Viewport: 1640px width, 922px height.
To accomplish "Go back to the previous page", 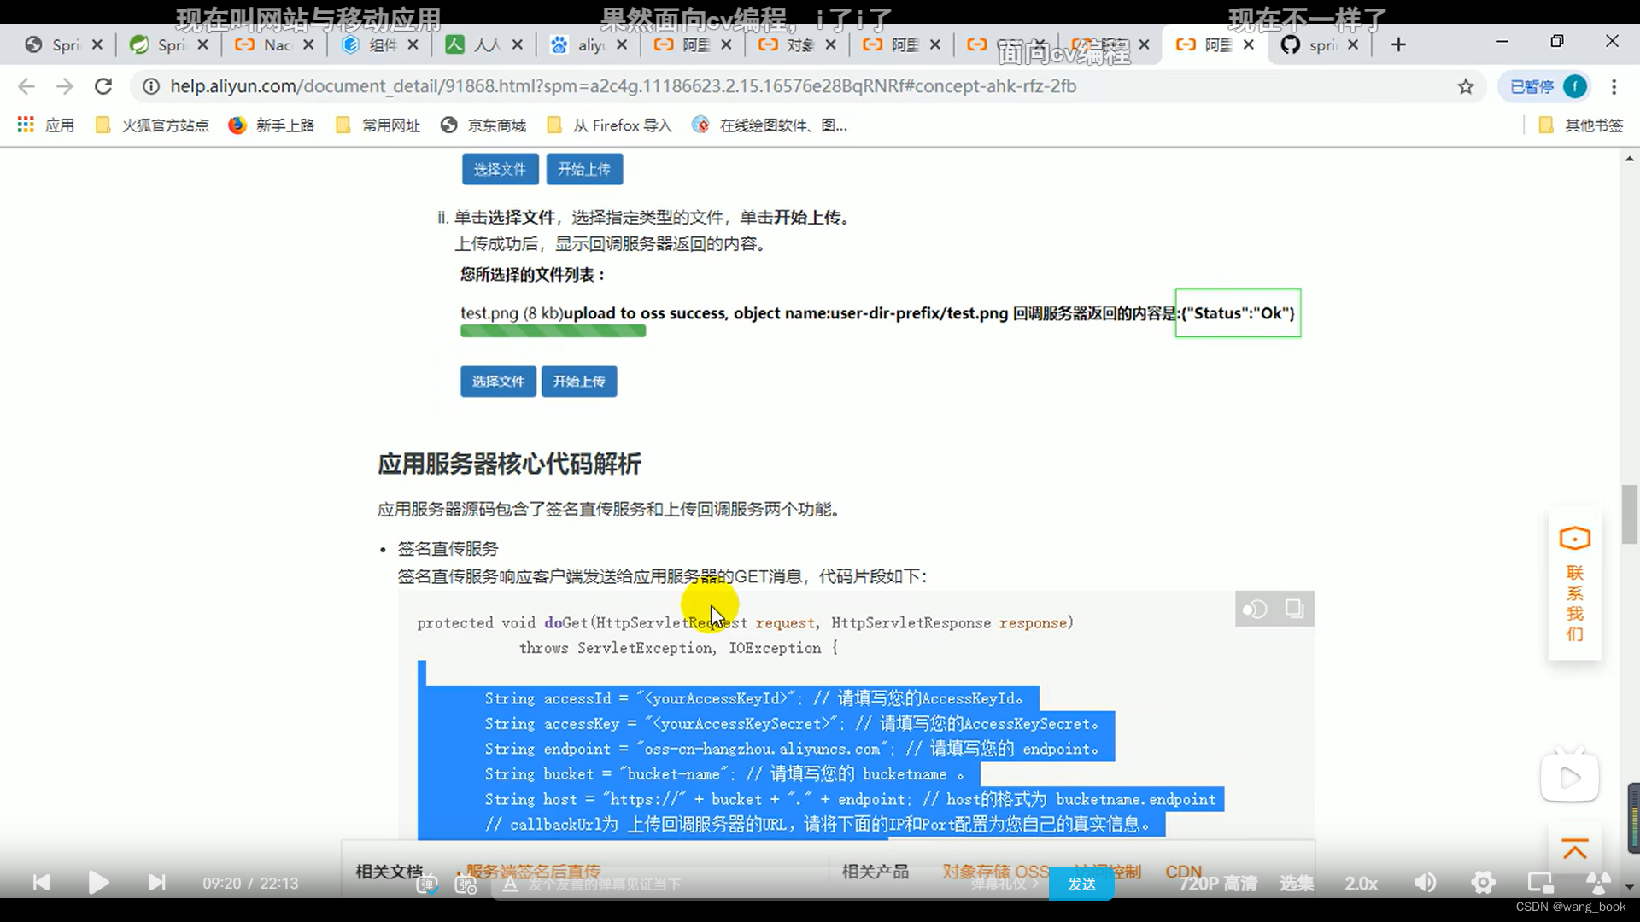I will (x=26, y=86).
